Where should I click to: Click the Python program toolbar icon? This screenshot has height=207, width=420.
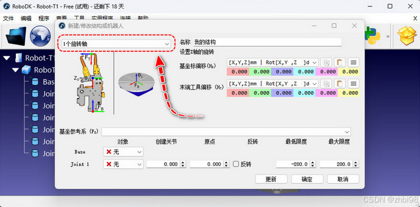pos(374,36)
